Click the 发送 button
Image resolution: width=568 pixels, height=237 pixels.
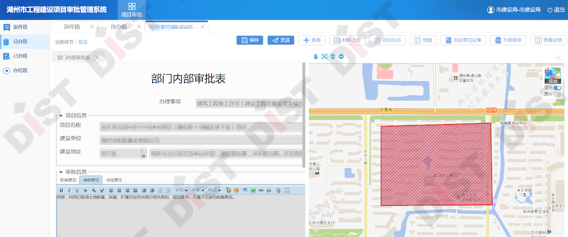point(281,40)
